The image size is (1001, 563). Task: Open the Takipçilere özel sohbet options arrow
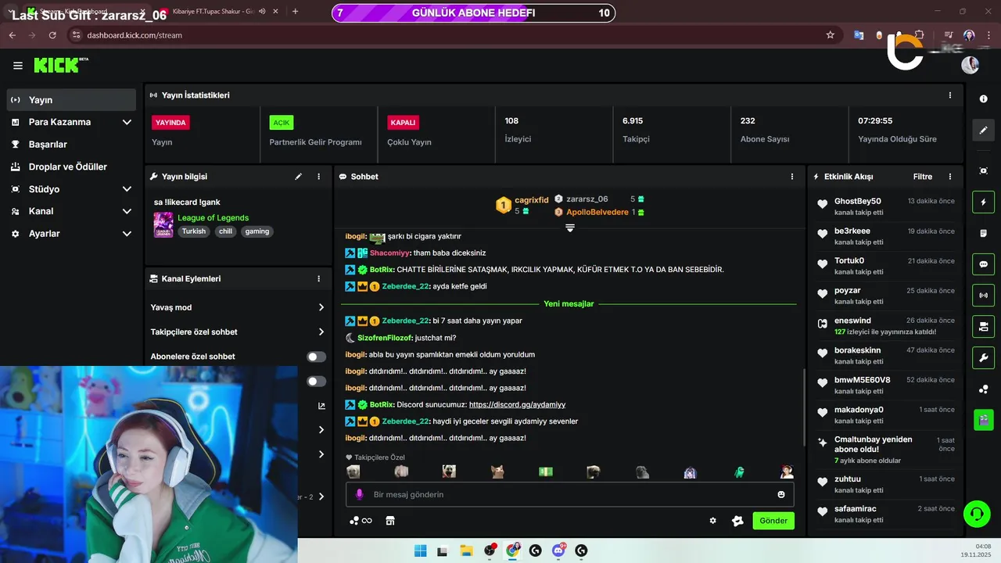pyautogui.click(x=321, y=332)
